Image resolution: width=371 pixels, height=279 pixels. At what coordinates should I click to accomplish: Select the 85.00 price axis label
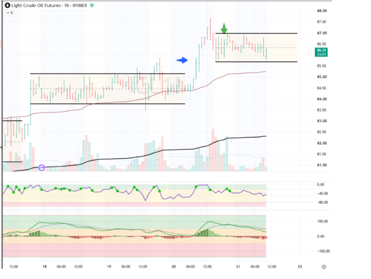322,77
